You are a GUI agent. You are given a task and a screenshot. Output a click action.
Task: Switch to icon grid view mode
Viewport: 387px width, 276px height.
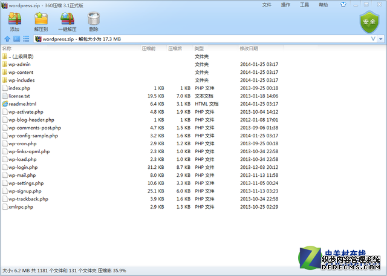[x=17, y=39]
